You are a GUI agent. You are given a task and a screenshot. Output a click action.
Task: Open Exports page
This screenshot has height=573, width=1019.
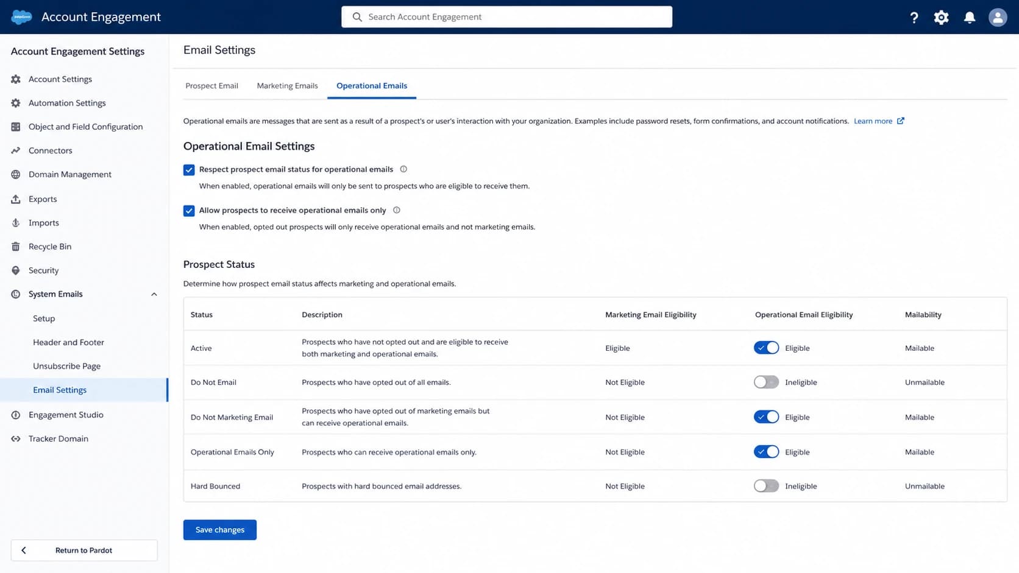point(43,199)
